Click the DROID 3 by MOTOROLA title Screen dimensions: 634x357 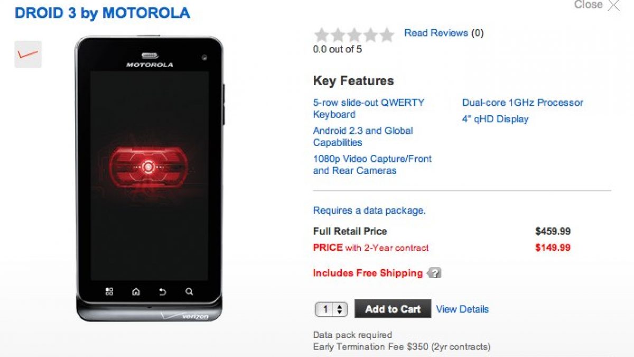click(102, 13)
